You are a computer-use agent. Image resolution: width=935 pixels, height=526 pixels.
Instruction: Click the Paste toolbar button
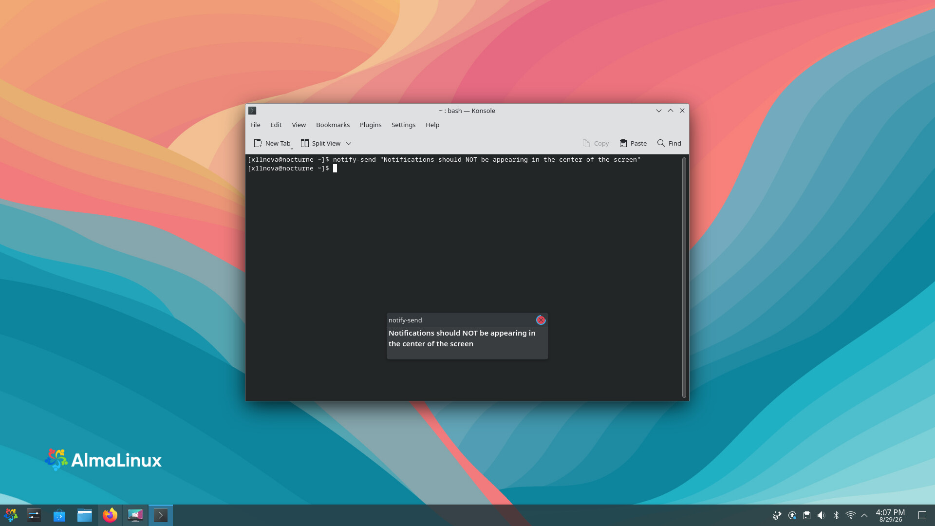[x=633, y=143]
